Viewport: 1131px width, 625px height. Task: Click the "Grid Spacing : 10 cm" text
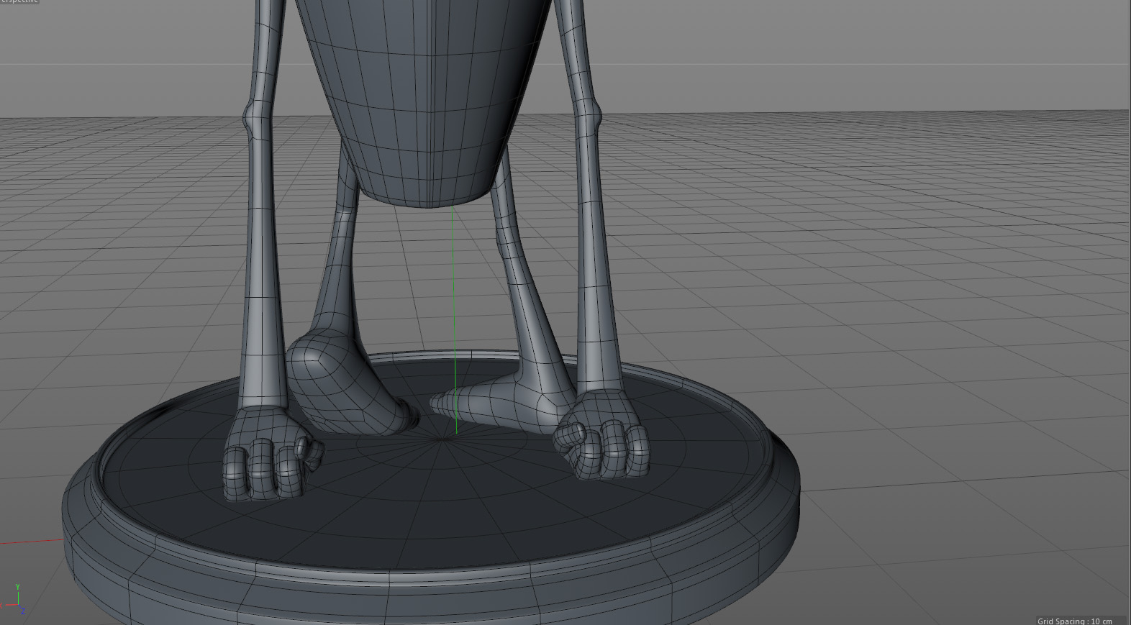click(1074, 621)
